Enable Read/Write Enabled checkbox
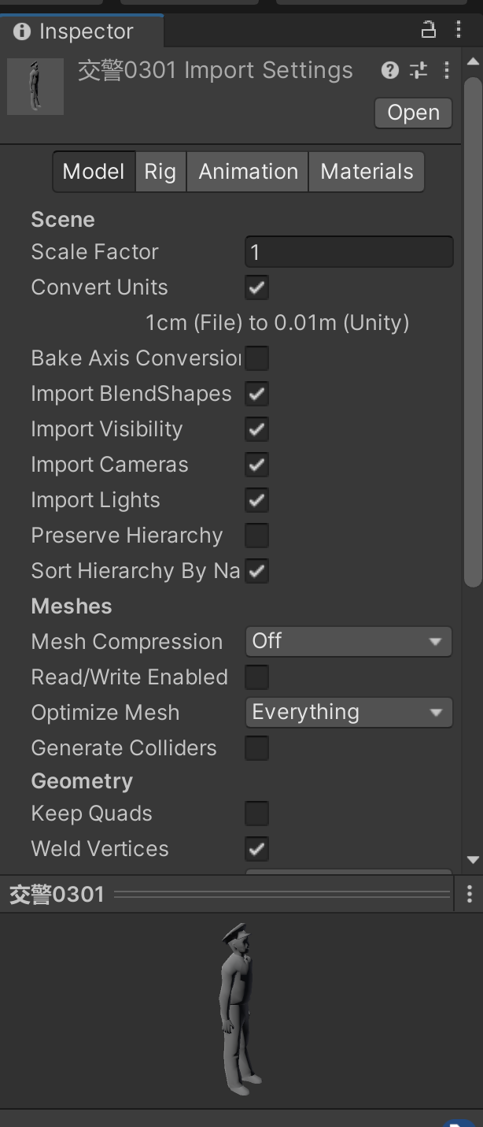Image resolution: width=483 pixels, height=1127 pixels. coord(256,677)
